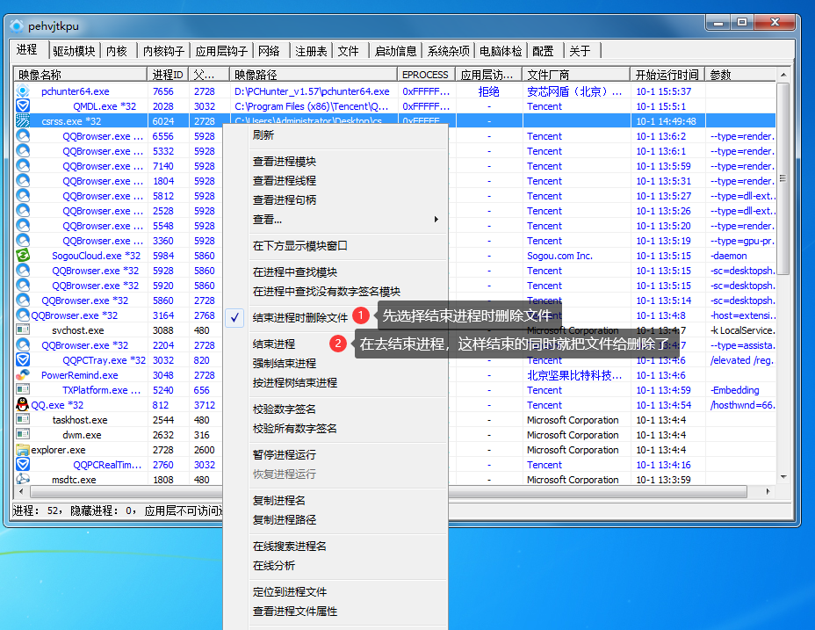This screenshot has height=630, width=815.
Task: Click the pchunter64.exe process icon
Action: tap(23, 91)
